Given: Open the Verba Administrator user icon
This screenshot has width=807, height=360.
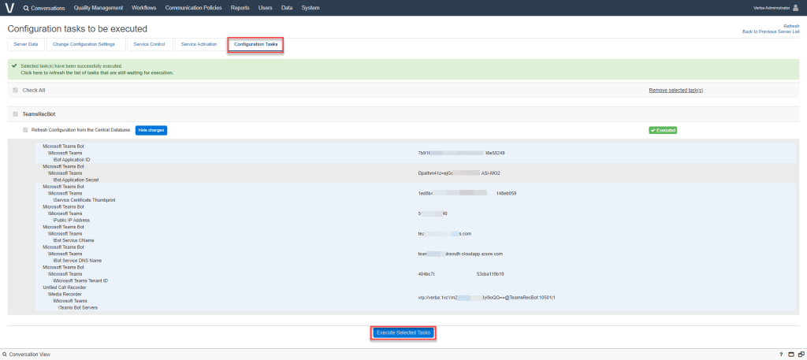Looking at the screenshot, I should pos(796,8).
